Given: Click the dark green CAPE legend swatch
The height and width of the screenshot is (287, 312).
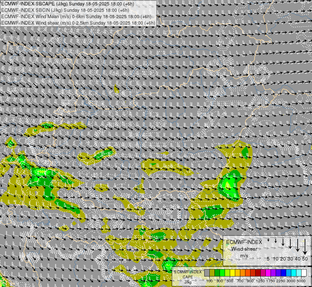Looking at the screenshot, I should click(217, 273).
